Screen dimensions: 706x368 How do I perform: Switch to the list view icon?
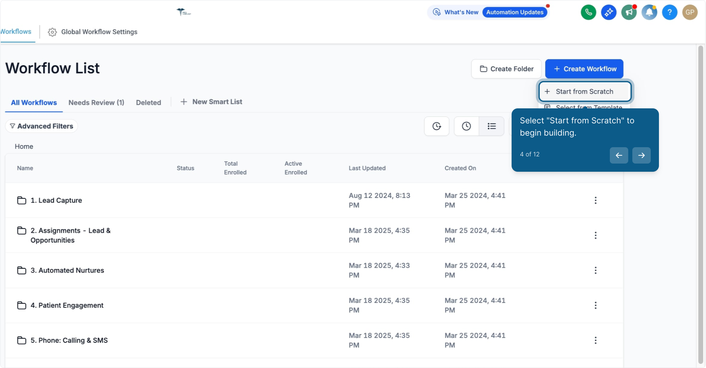pos(491,126)
